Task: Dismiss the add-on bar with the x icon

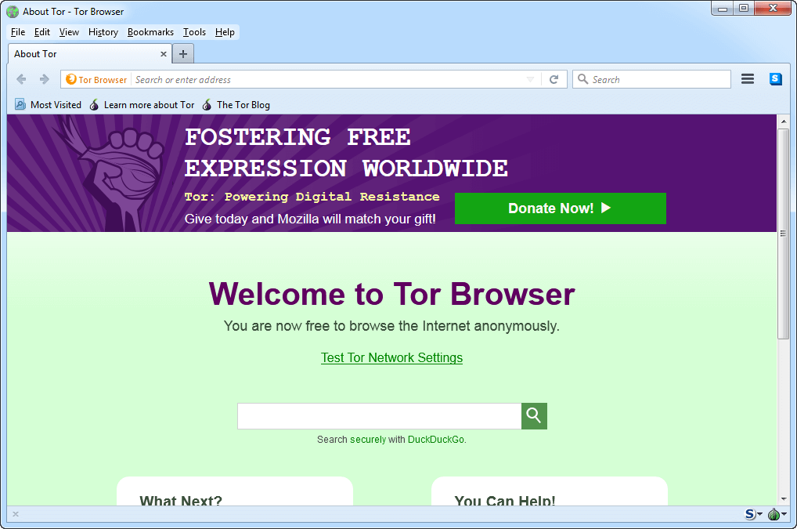Action: [x=16, y=514]
